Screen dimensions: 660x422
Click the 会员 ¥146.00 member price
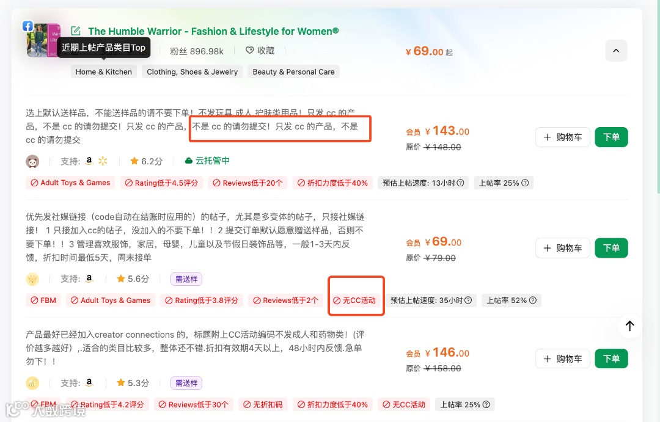click(x=438, y=352)
